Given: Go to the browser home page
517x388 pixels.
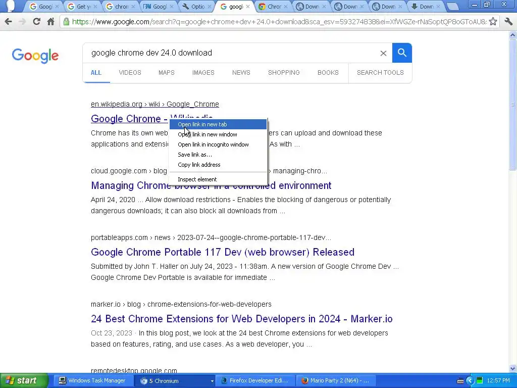Looking at the screenshot, I should tap(51, 22).
